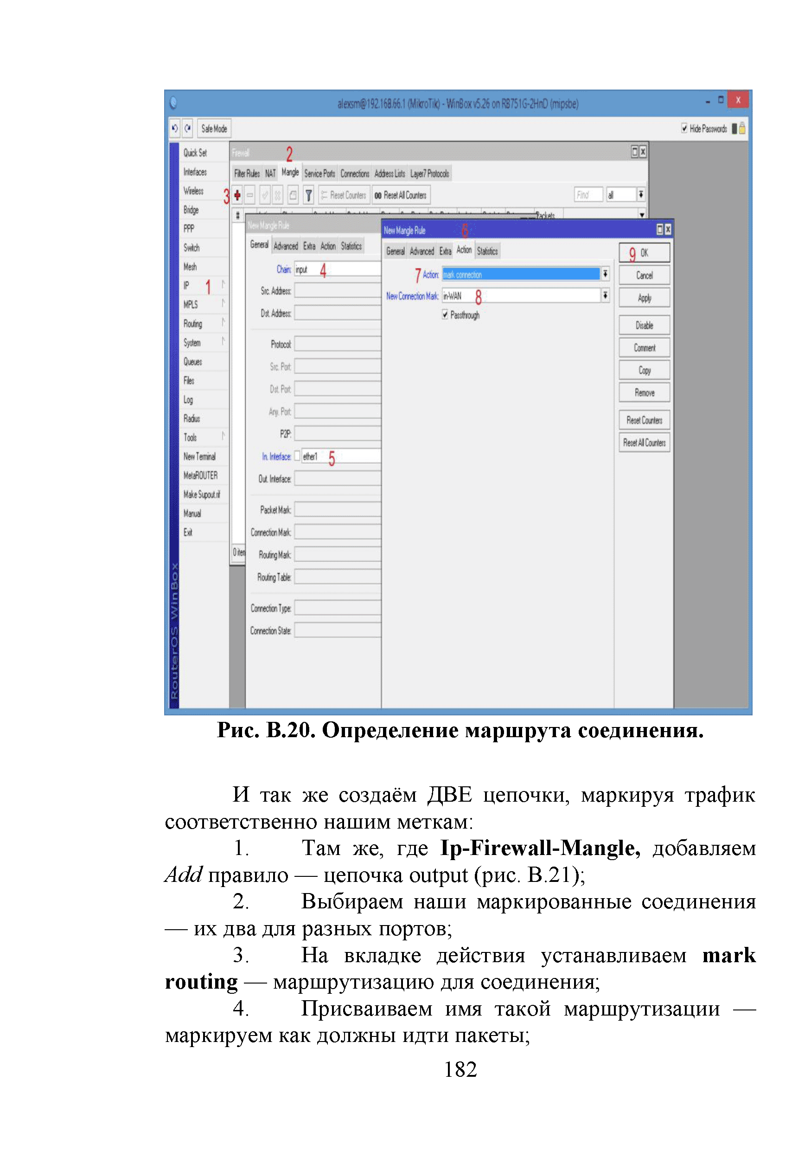Click the New Connection Mark field
Image resolution: width=811 pixels, height=1151 pixels.
(521, 296)
